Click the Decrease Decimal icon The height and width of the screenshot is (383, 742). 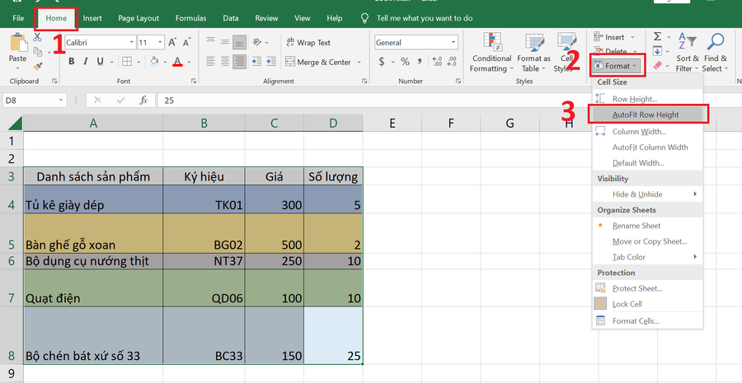(452, 62)
